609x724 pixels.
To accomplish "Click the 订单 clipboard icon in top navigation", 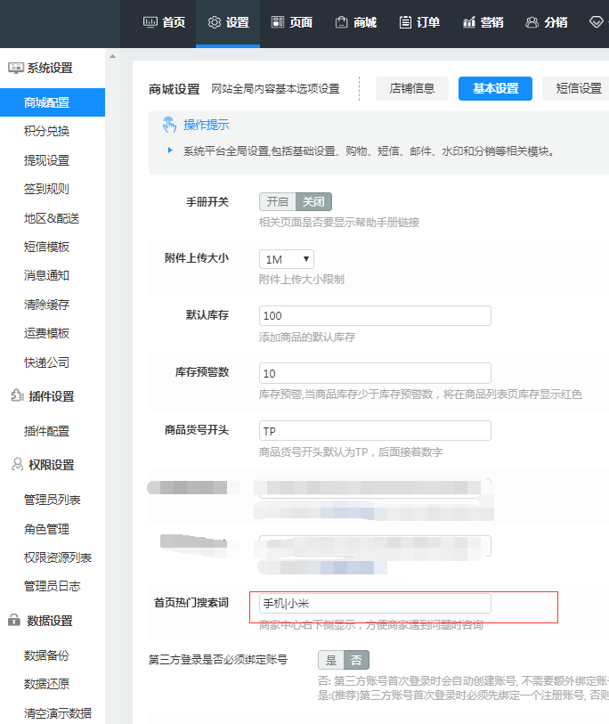I will tap(405, 22).
